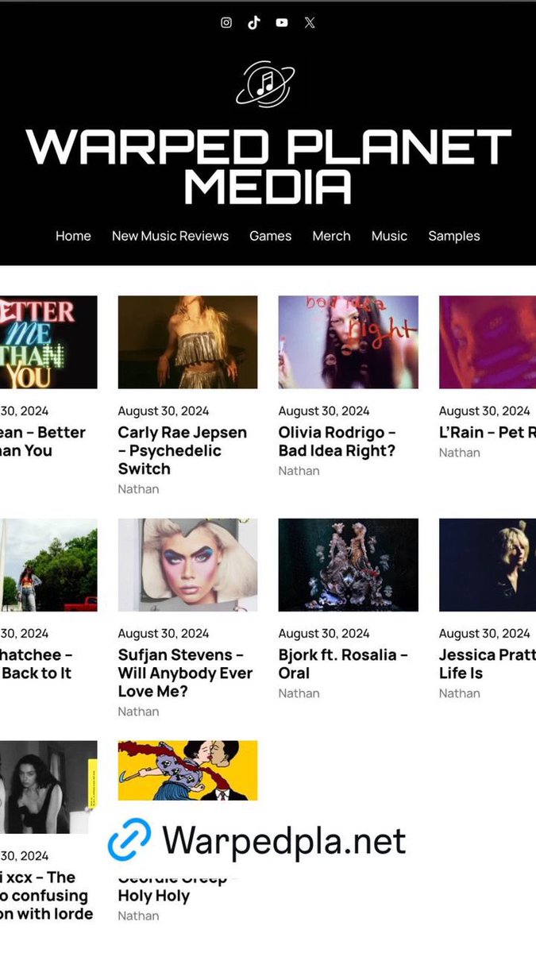
Task: Click author Nathan under Jessica Pratt post
Action: pos(460,693)
